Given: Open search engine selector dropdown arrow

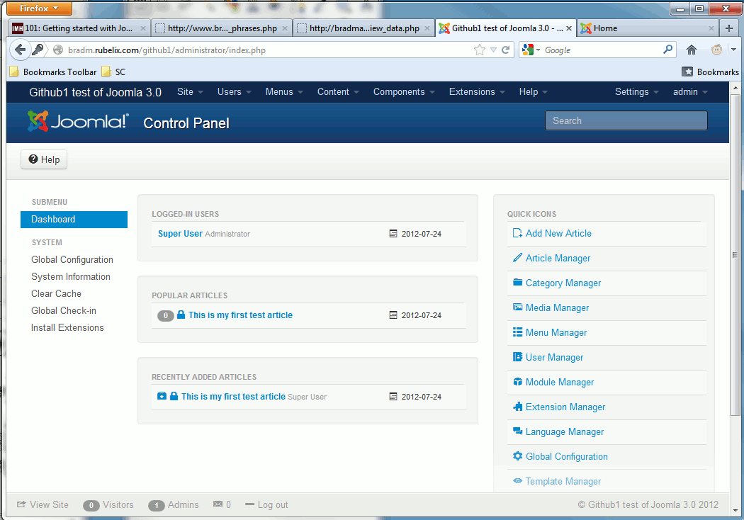Looking at the screenshot, I should point(538,50).
